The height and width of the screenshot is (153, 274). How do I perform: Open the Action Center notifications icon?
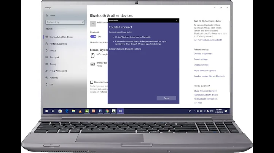[x=226, y=111]
